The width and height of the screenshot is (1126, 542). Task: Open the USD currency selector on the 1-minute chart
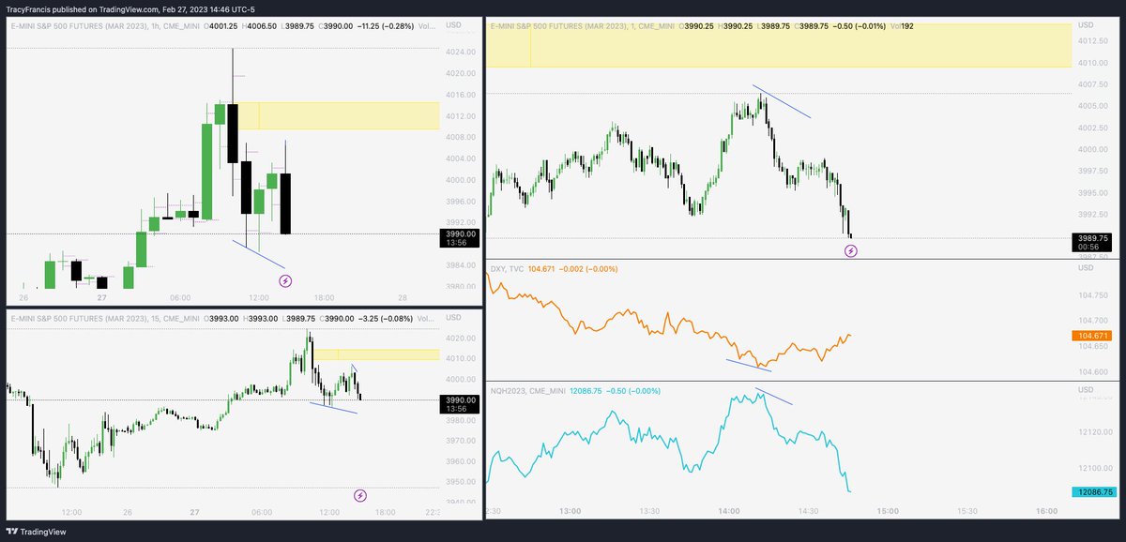(x=1087, y=26)
